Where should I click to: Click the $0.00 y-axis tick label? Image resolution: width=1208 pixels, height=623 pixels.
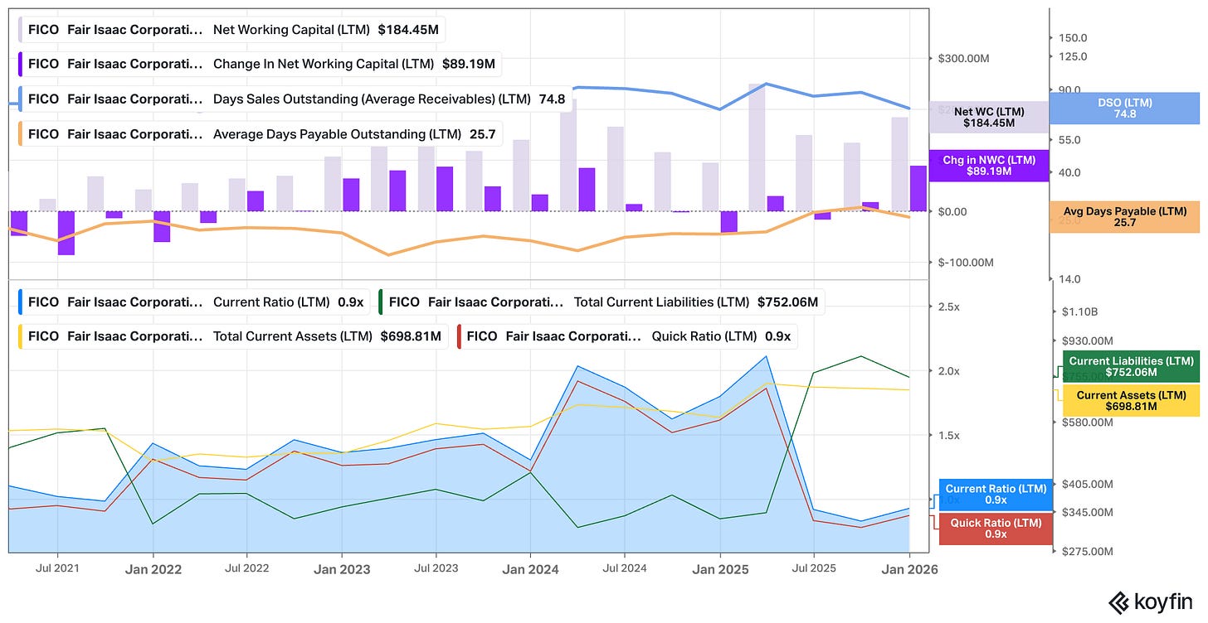[x=952, y=211]
